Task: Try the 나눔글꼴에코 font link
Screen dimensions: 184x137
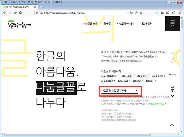Action: click(108, 81)
